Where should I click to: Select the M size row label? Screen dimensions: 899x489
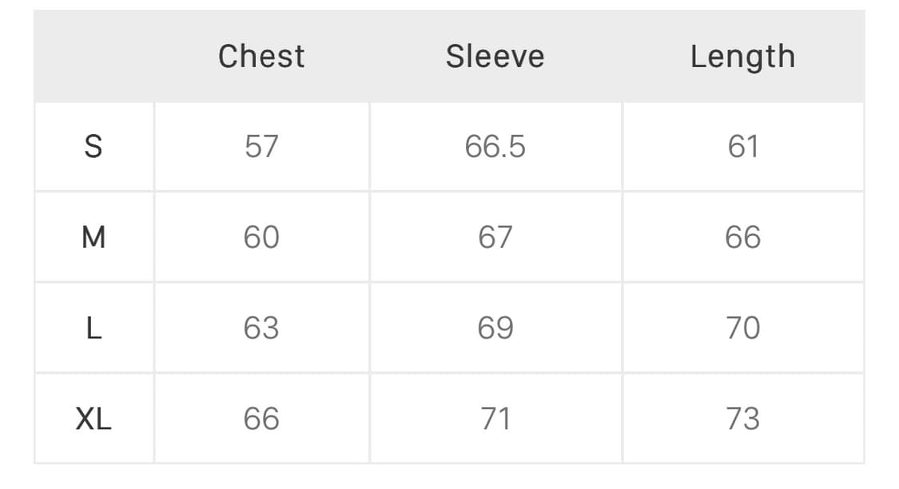click(93, 238)
